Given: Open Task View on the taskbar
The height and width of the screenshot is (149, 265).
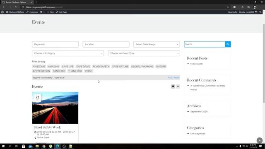Looking at the screenshot, I should click(x=17, y=146).
